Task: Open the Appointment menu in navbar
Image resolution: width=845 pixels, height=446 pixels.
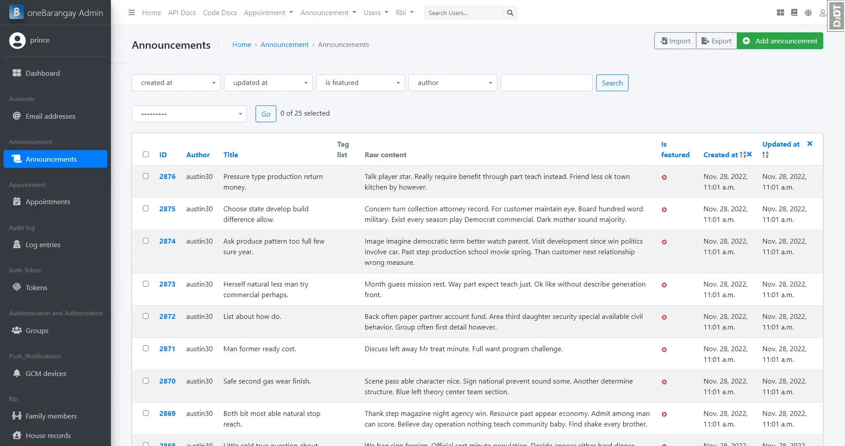Action: [x=268, y=13]
